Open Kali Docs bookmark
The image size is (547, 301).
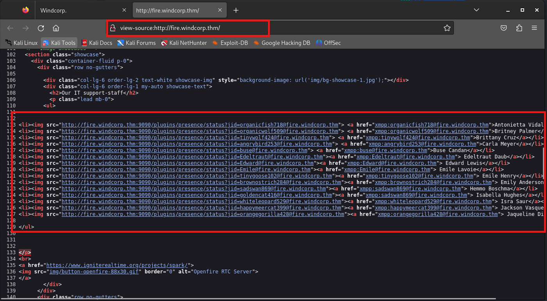pos(96,43)
